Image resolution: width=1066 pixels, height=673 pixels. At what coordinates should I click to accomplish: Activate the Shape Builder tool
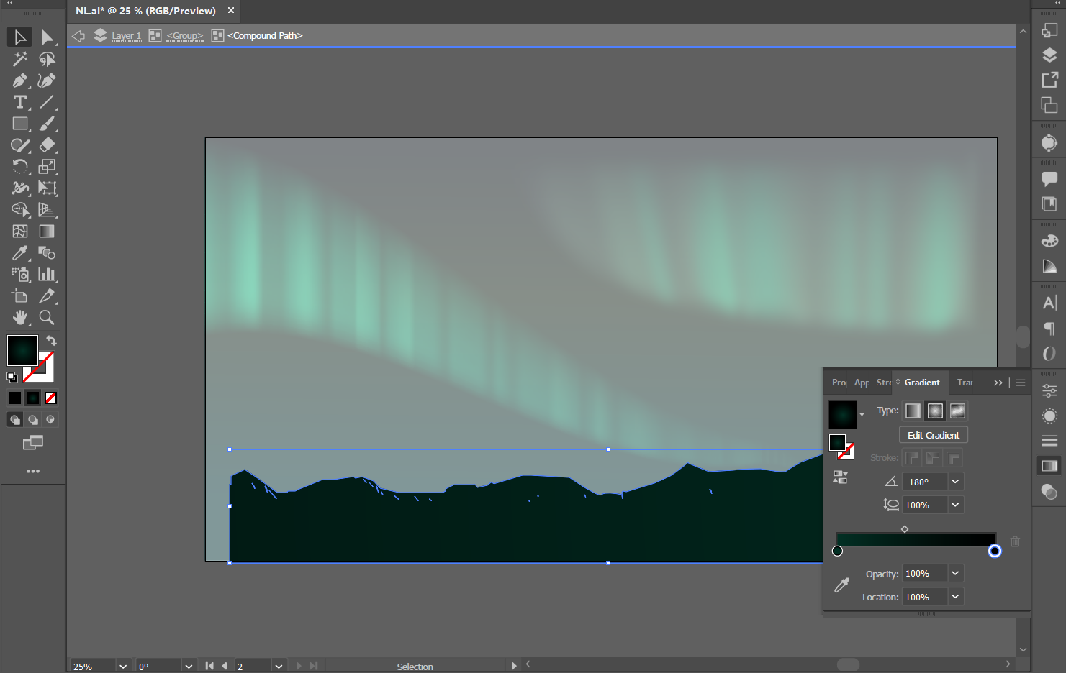click(19, 210)
